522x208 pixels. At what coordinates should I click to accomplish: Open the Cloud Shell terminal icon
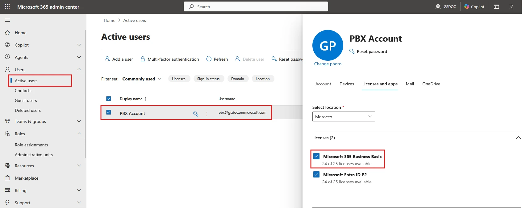click(496, 6)
